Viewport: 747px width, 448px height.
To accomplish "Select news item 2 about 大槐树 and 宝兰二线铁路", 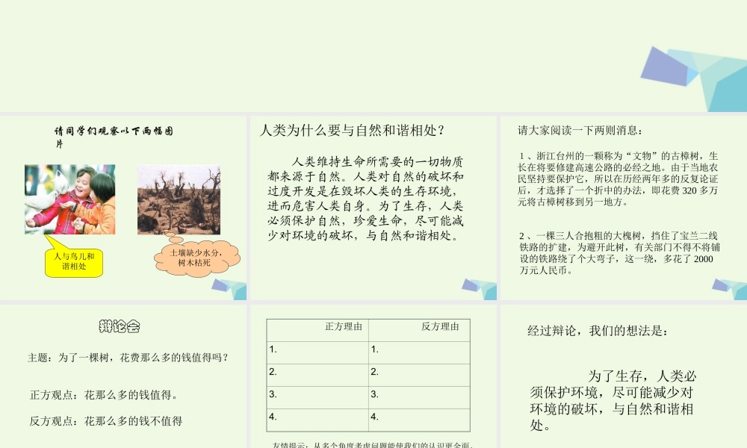I will coord(619,253).
